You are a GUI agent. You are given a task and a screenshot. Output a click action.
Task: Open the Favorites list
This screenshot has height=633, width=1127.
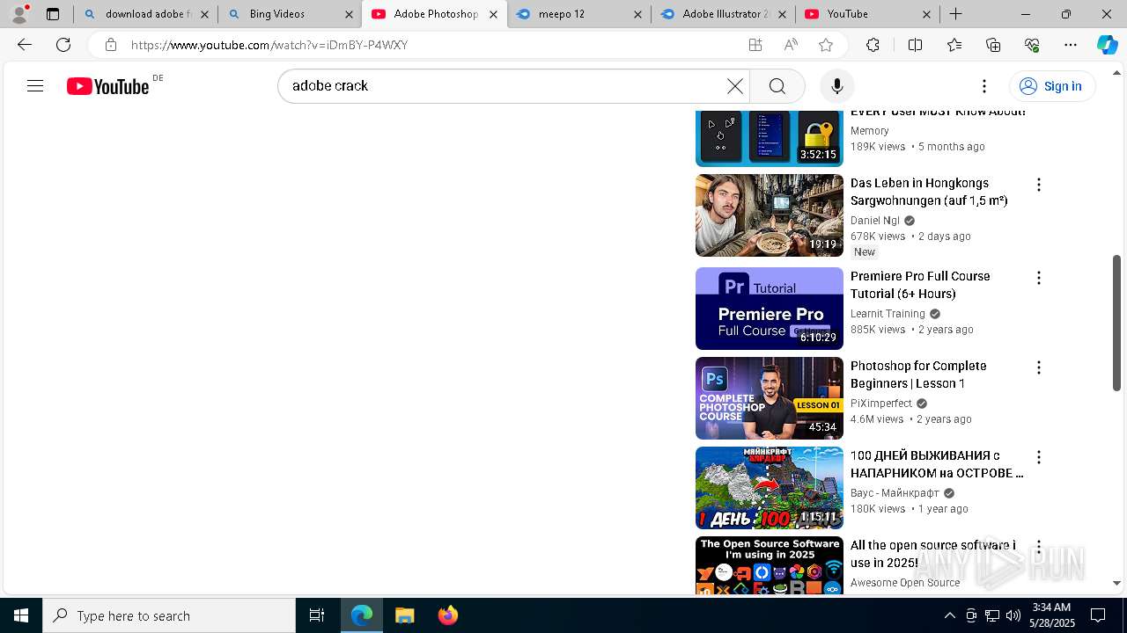(x=954, y=45)
